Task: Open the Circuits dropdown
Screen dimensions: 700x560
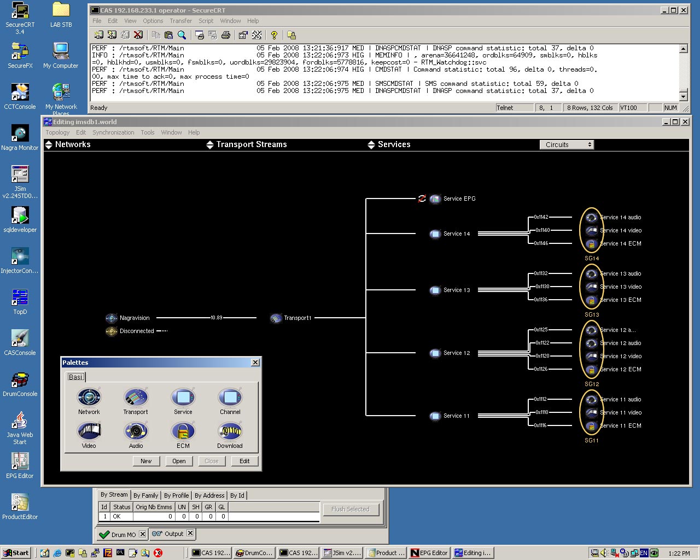Action: coord(567,144)
